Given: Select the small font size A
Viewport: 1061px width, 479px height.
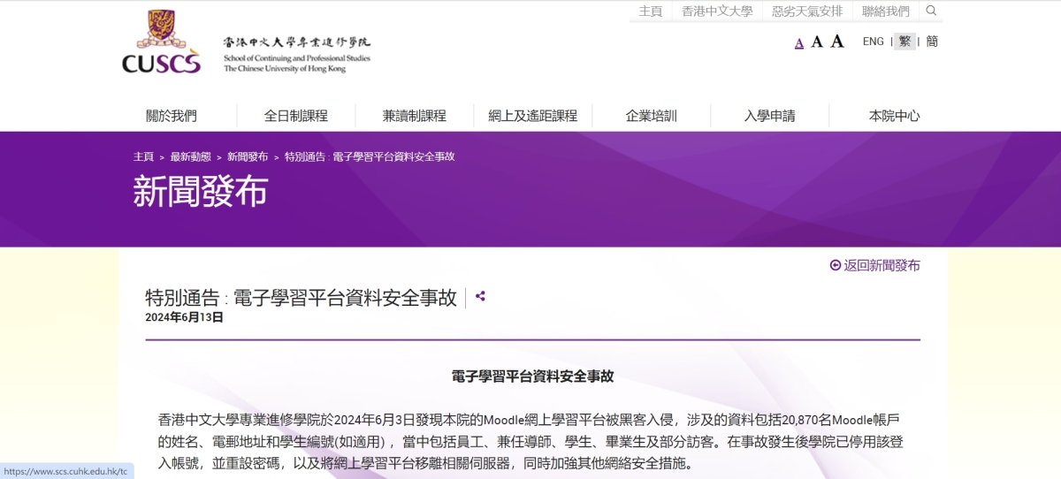Looking at the screenshot, I should (799, 42).
